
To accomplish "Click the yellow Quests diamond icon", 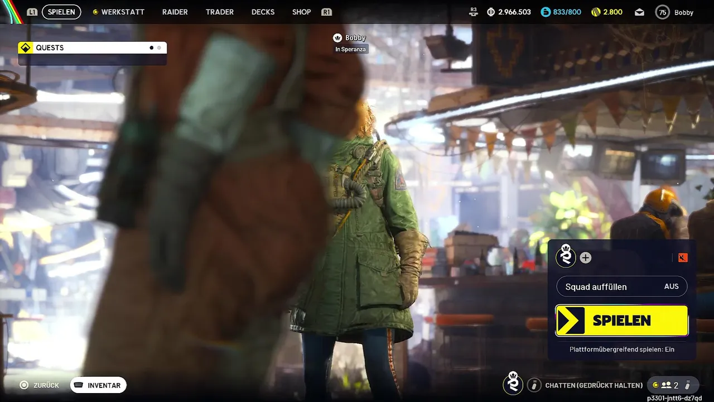I will point(25,47).
